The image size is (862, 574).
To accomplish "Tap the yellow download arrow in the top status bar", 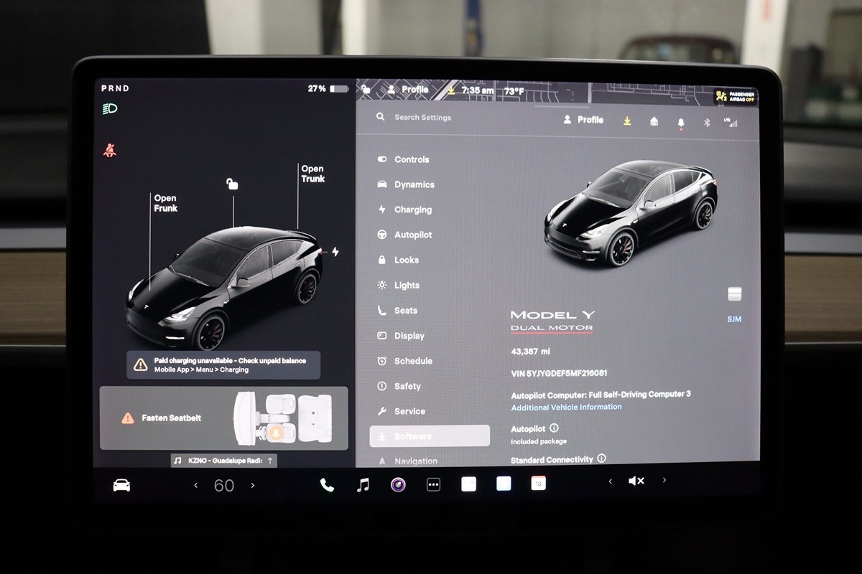I will 451,90.
